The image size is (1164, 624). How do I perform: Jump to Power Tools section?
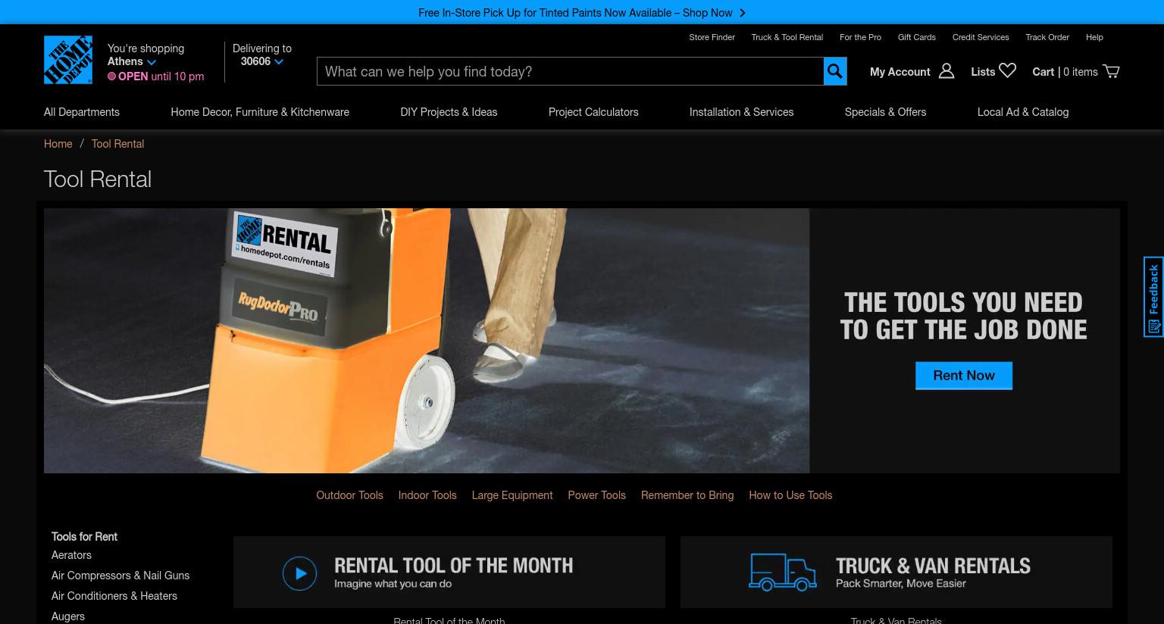point(596,495)
